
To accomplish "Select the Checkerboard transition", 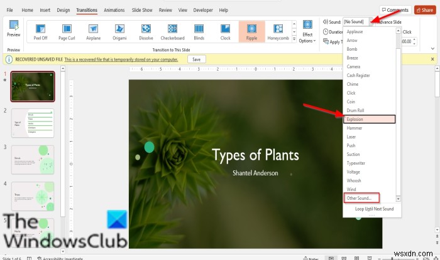I will tap(172, 32).
